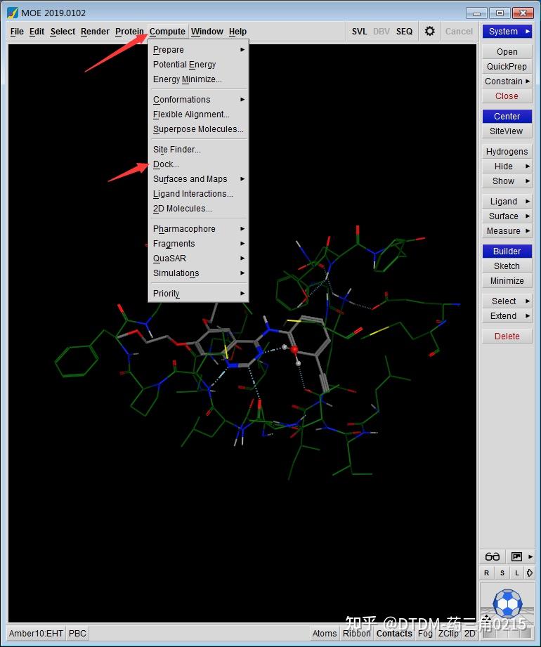The image size is (541, 647).
Task: Toggle Contacts display in footer bar
Action: click(394, 634)
